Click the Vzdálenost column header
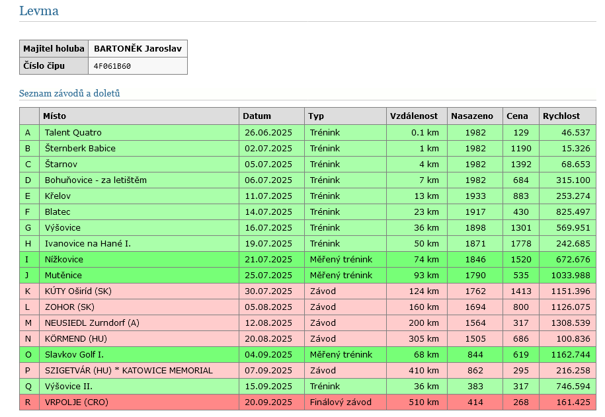The width and height of the screenshot is (605, 417). [414, 116]
